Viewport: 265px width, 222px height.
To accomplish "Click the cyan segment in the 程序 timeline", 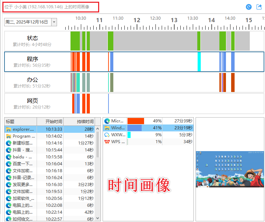I will coord(199,62).
